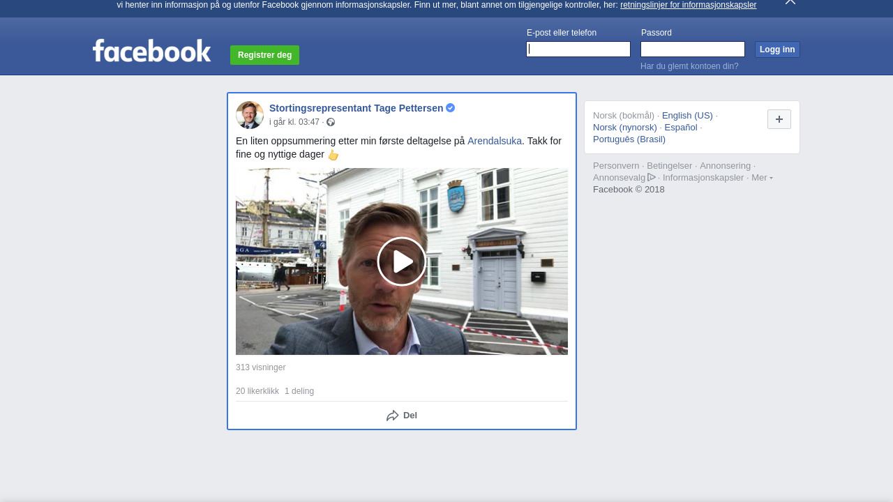Expand the Mer footer dropdown
The height and width of the screenshot is (502, 893).
pos(762,178)
